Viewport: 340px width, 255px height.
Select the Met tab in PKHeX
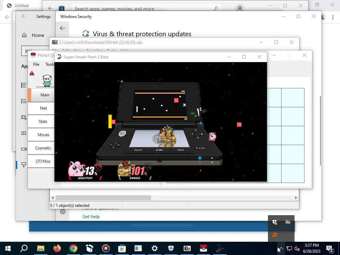[x=41, y=108]
